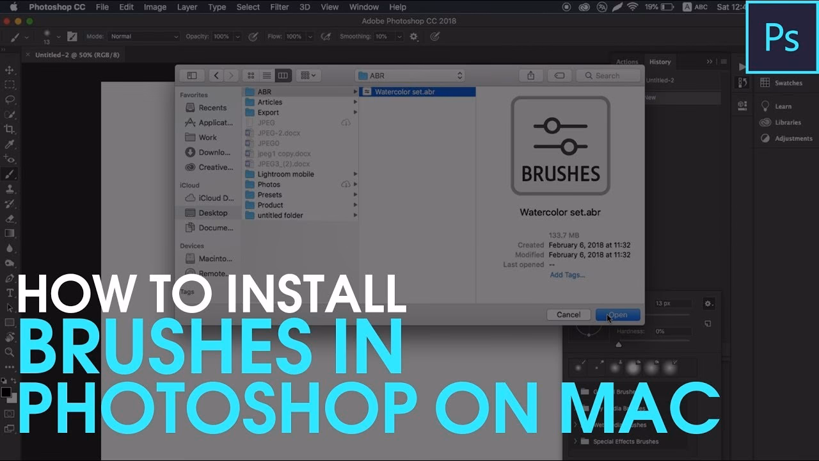Select the Eyedropper tool
Image resolution: width=819 pixels, height=461 pixels.
(x=10, y=144)
